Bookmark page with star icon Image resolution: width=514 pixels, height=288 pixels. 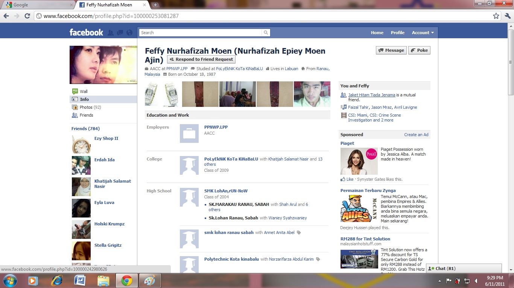coord(496,16)
